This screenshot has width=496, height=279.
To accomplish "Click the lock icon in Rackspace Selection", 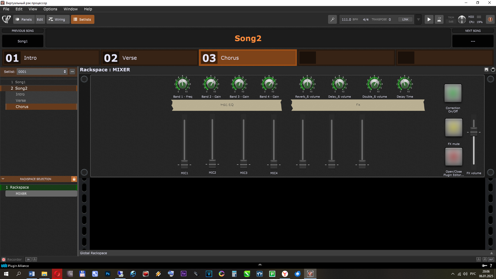I will 74,179.
